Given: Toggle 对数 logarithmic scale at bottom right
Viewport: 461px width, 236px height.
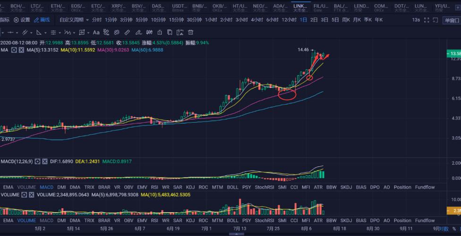Looking at the screenshot, I should pos(444,229).
